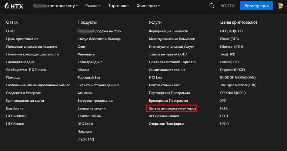Image resolution: width=287 pixels, height=151 pixels.
Task: Open Торговые правила OTC link
Action: pos(168,54)
